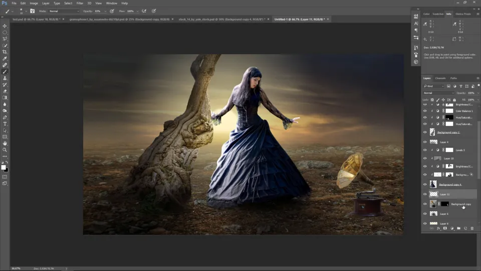481x271 pixels.
Task: Open the layer blend mode dropdown
Action: pos(438,93)
